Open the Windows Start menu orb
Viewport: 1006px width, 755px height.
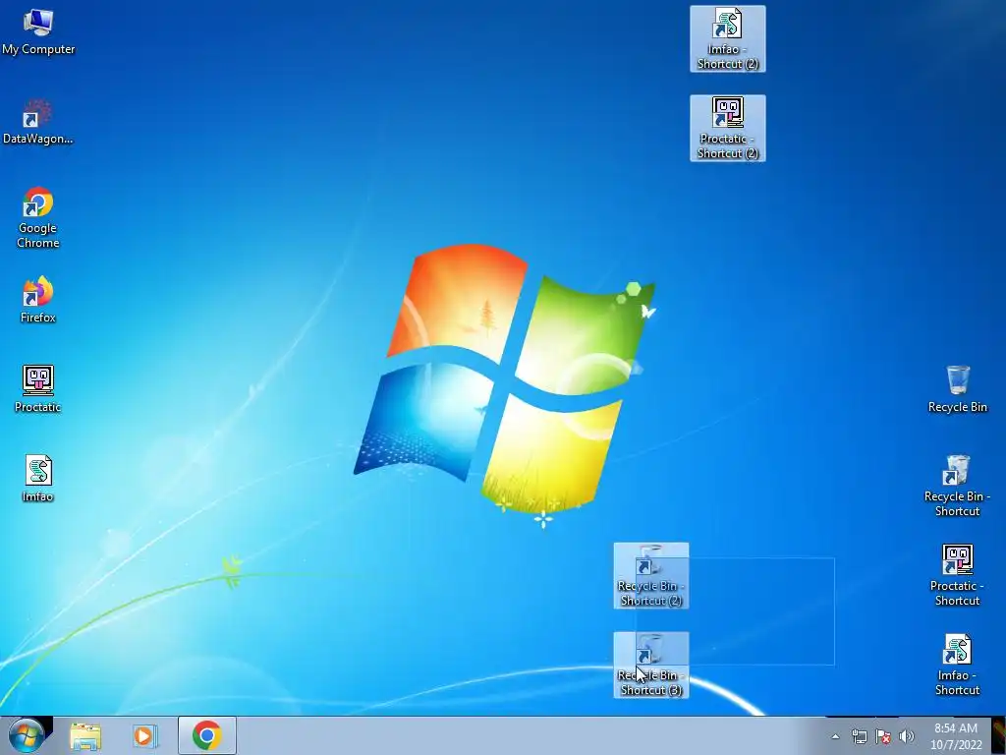(27, 735)
